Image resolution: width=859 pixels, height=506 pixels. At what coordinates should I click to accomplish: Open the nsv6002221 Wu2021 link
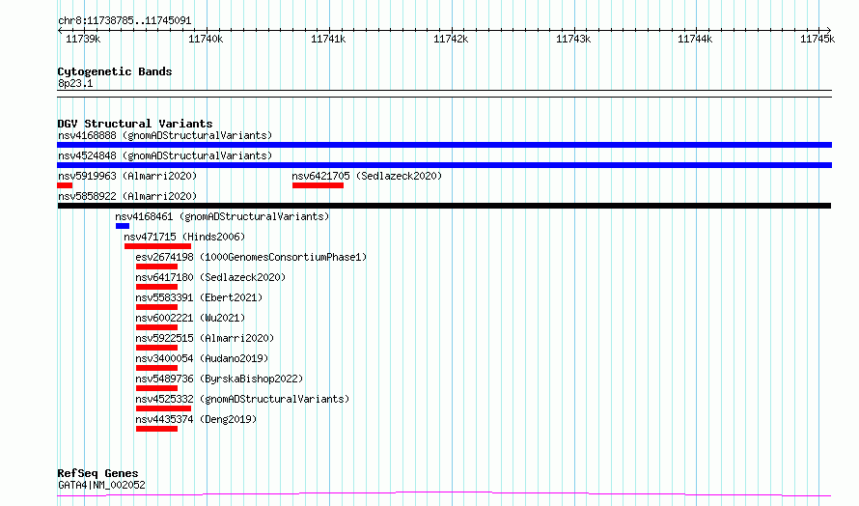(x=190, y=318)
